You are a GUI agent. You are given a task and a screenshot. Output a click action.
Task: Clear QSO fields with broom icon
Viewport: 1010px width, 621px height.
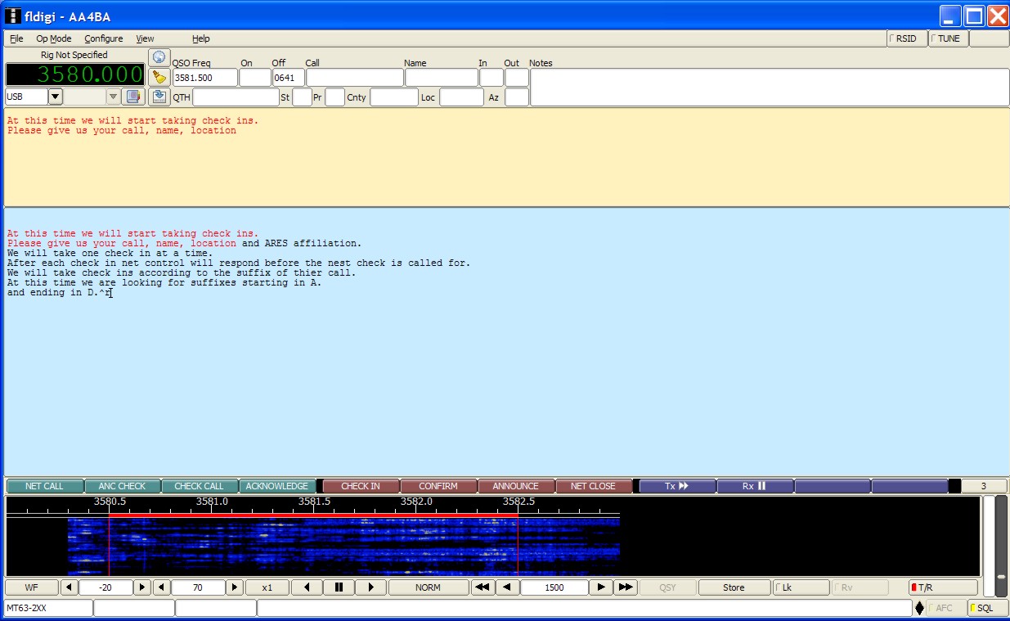(159, 77)
